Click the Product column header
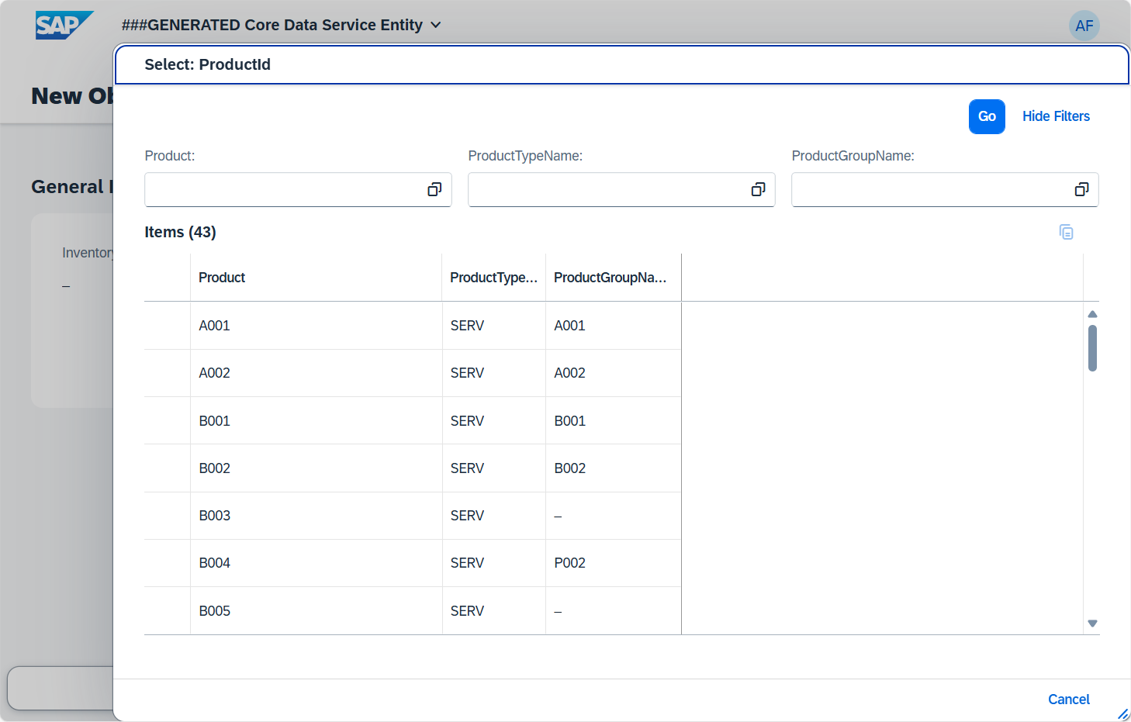 [316, 278]
